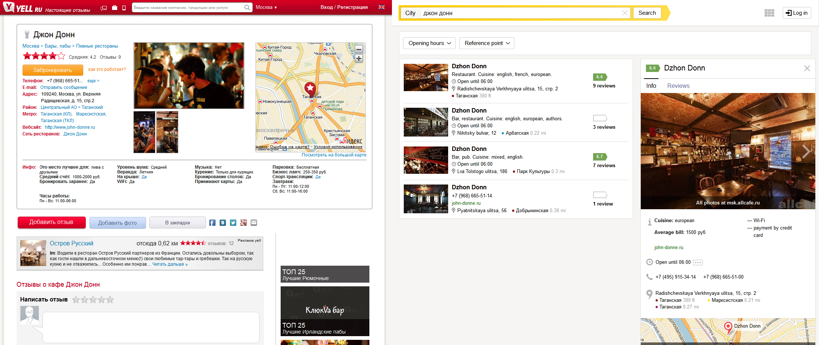The height and width of the screenshot is (345, 819).
Task: Open the john-donne.ru website link on Yell
Action: coord(70,127)
